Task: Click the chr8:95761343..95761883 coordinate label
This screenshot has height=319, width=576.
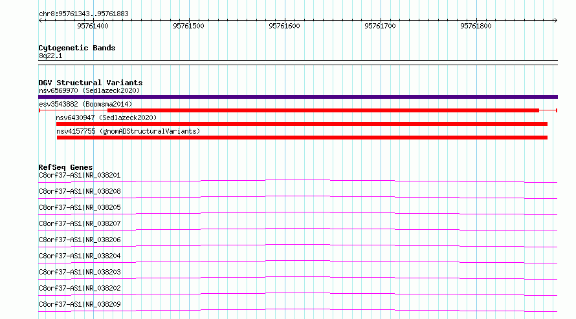Action: point(83,14)
